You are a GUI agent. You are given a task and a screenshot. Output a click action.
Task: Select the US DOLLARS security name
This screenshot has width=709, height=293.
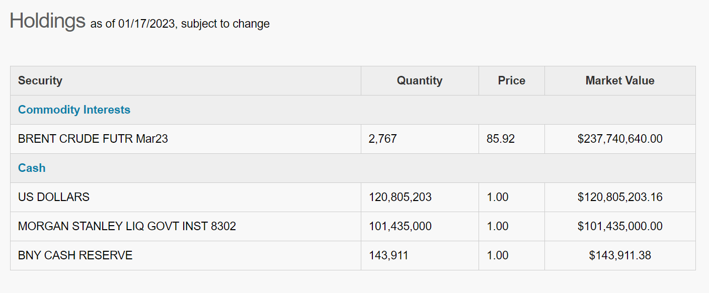(54, 197)
